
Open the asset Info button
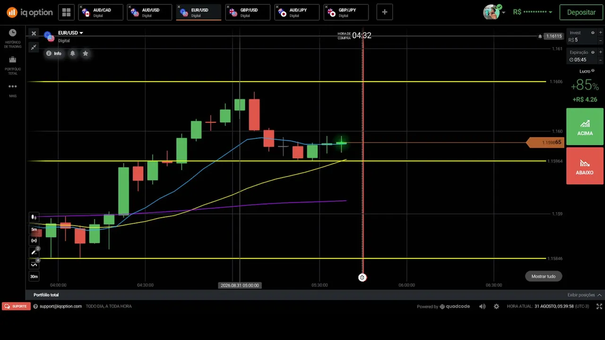click(54, 53)
